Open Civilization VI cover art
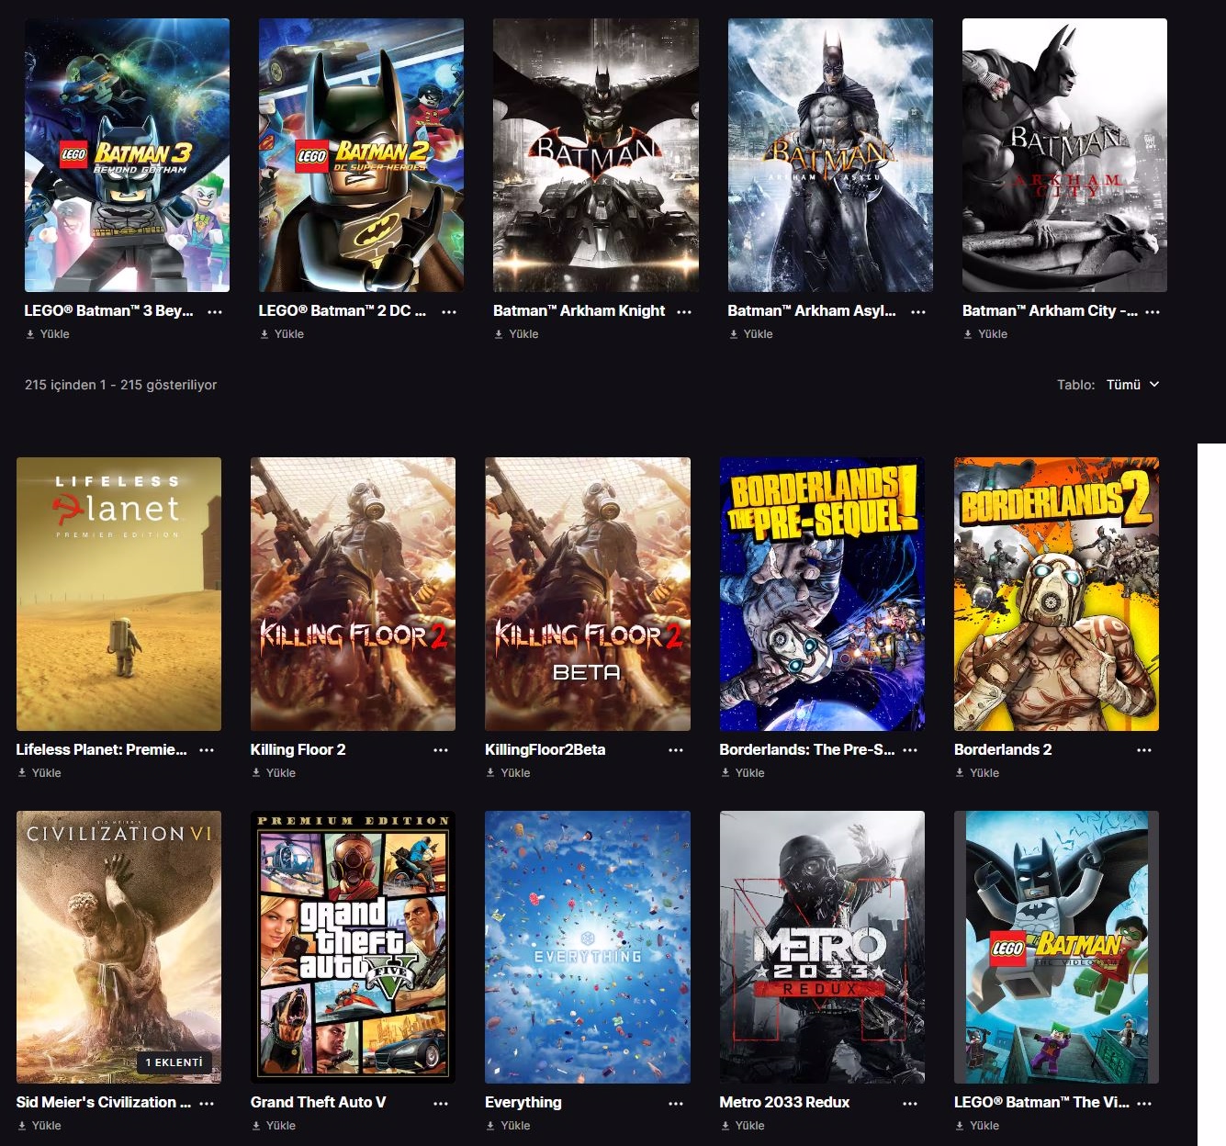This screenshot has height=1146, width=1226. (x=118, y=947)
